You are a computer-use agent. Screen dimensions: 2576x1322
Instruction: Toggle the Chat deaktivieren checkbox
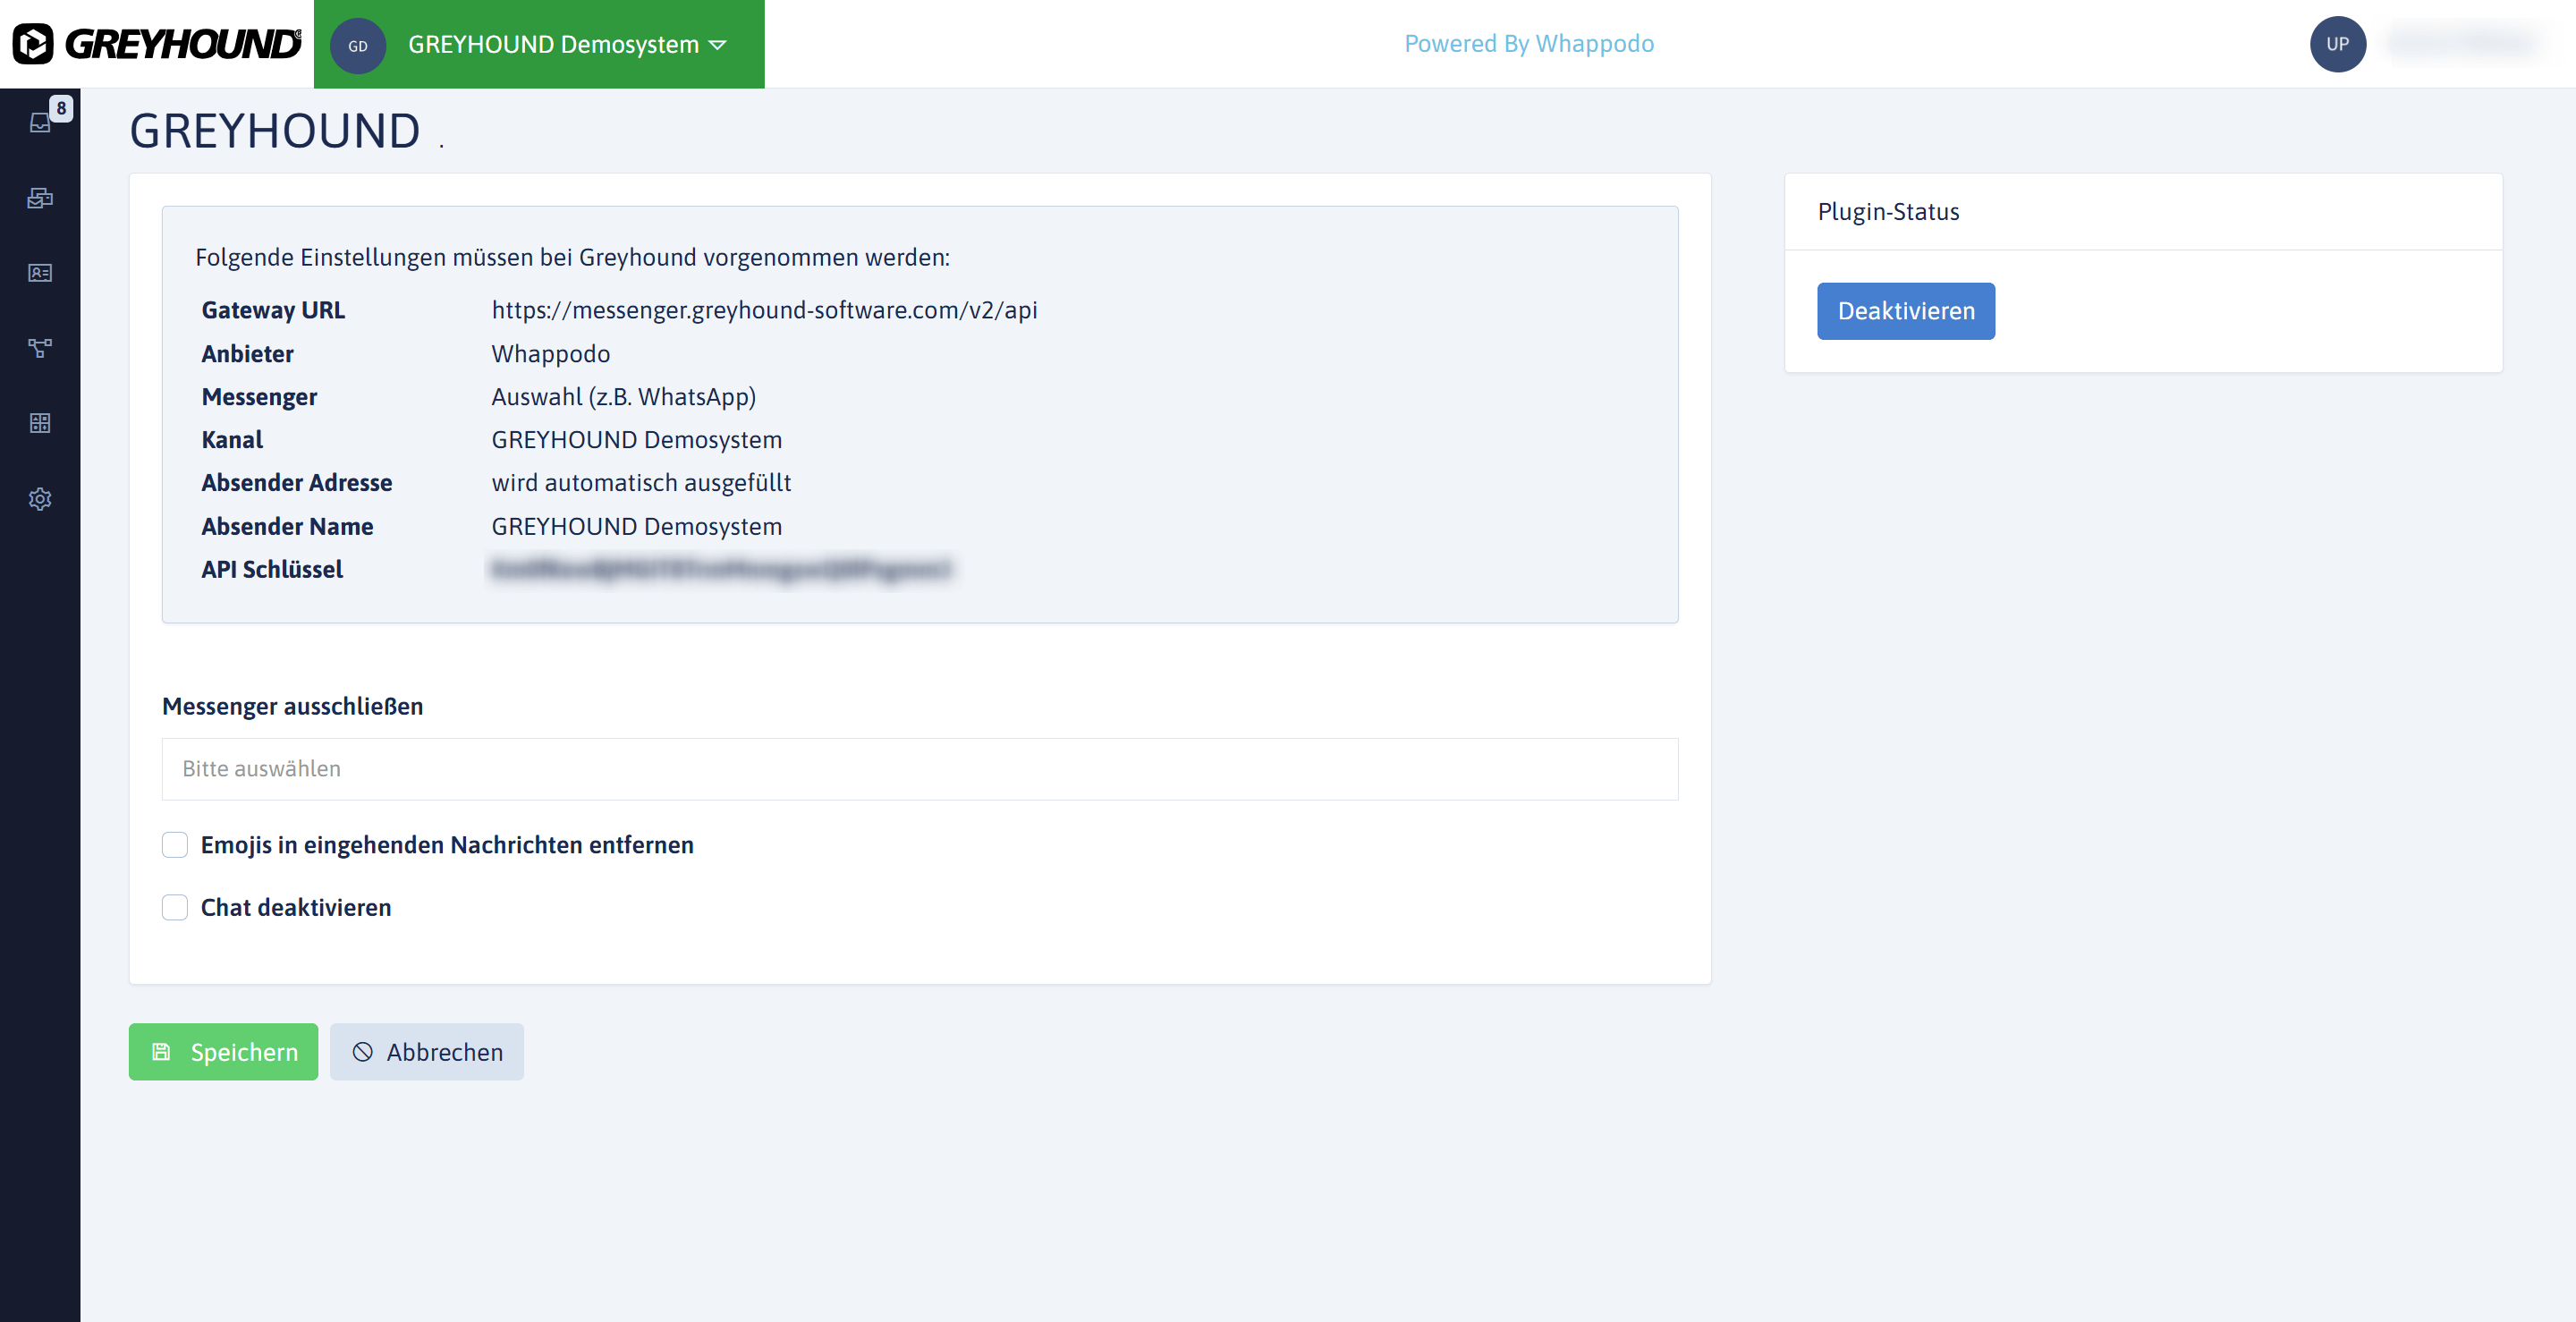click(175, 907)
